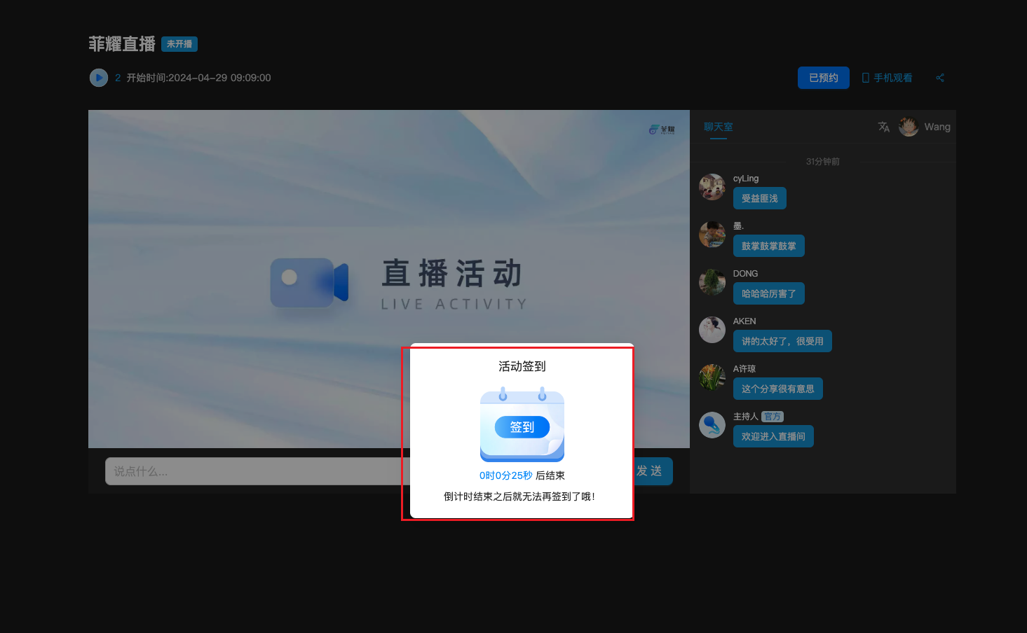This screenshot has width=1027, height=633.
Task: Click A许琼's avatar in the chat
Action: tap(712, 377)
